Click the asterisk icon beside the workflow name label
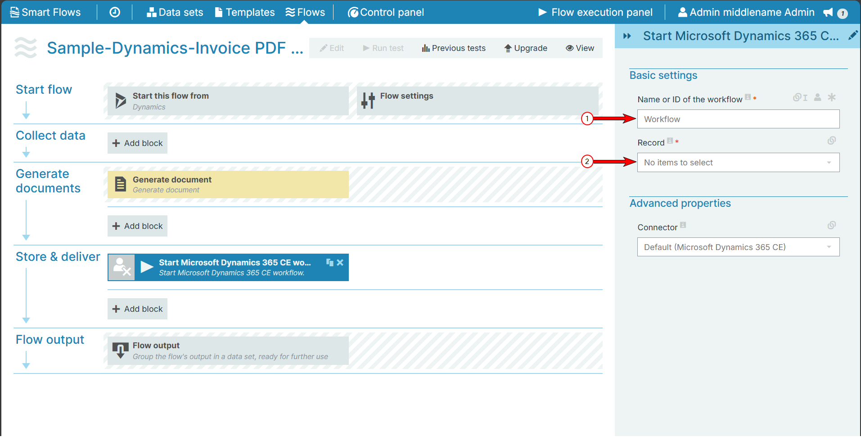 [x=832, y=97]
